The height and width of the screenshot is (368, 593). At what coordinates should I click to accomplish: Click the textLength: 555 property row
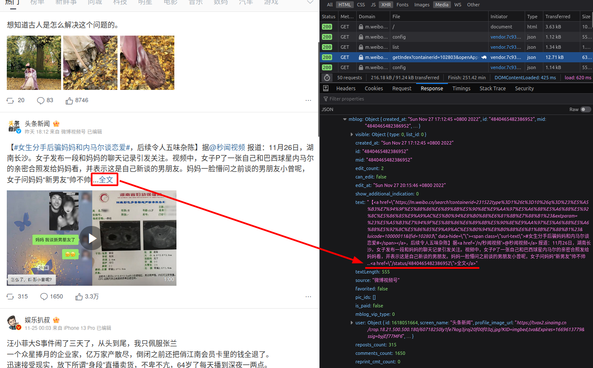click(x=372, y=272)
